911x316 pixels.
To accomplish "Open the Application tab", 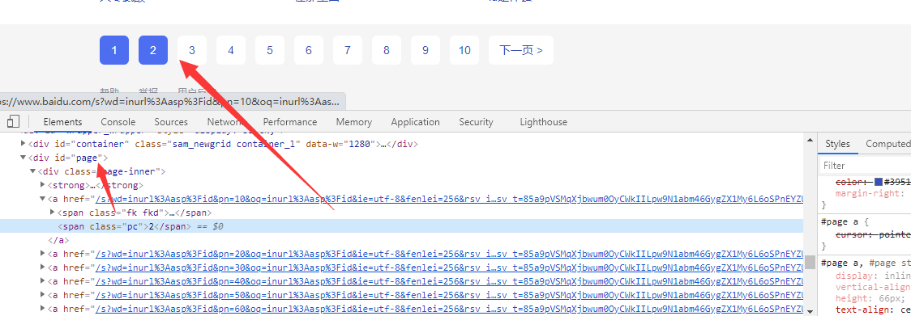I will point(416,122).
